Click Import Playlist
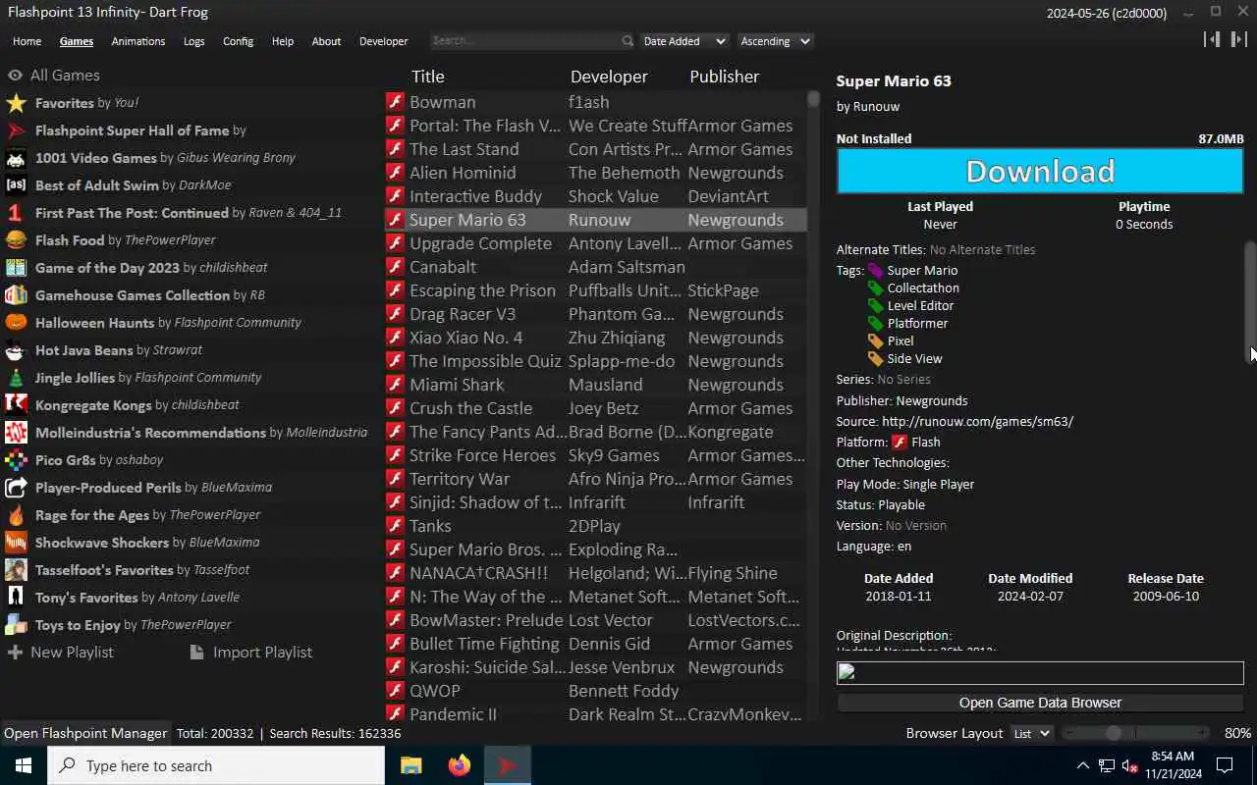 pyautogui.click(x=251, y=653)
